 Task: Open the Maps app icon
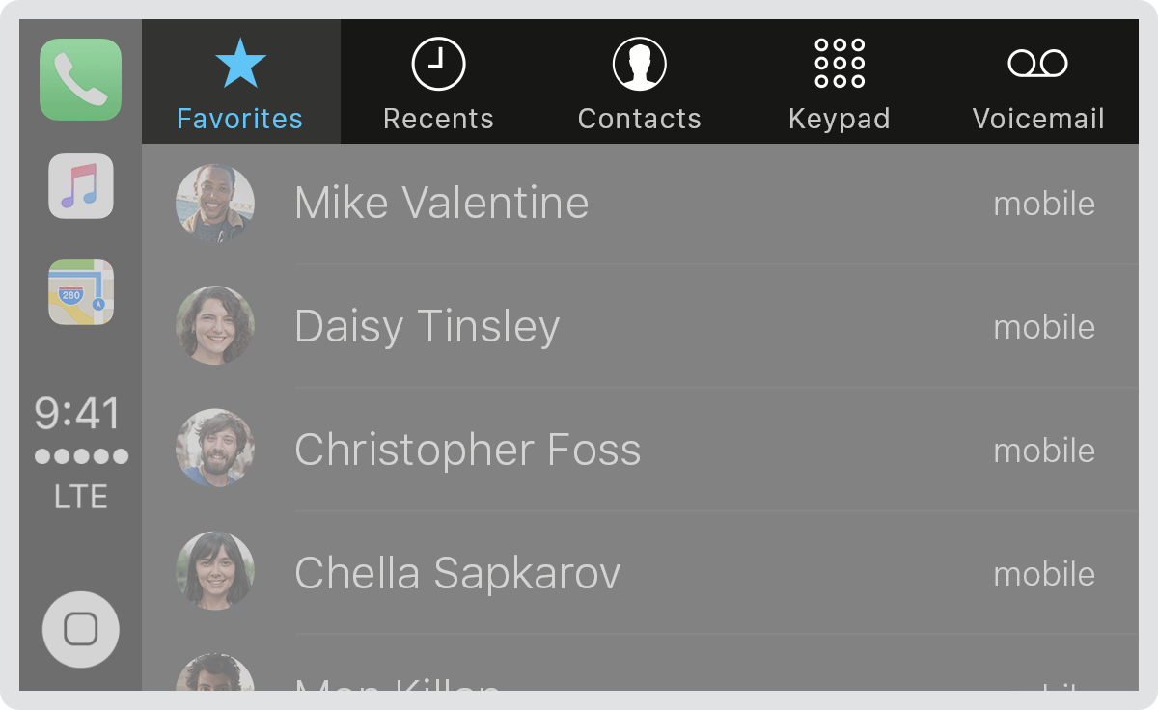point(81,292)
